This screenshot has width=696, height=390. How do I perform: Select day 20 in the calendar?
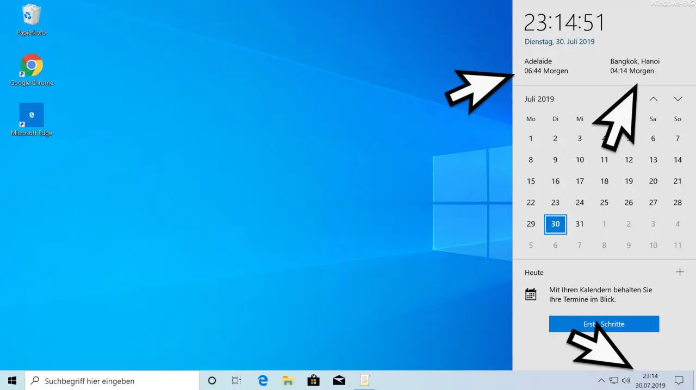pyautogui.click(x=653, y=181)
